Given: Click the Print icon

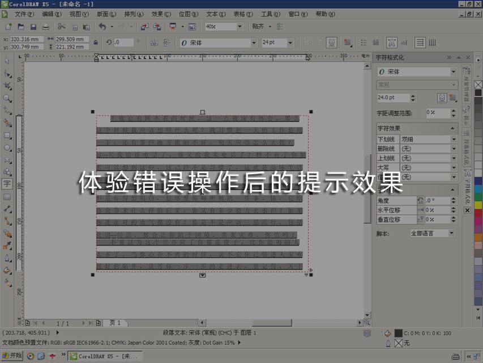Looking at the screenshot, I should click(46, 27).
